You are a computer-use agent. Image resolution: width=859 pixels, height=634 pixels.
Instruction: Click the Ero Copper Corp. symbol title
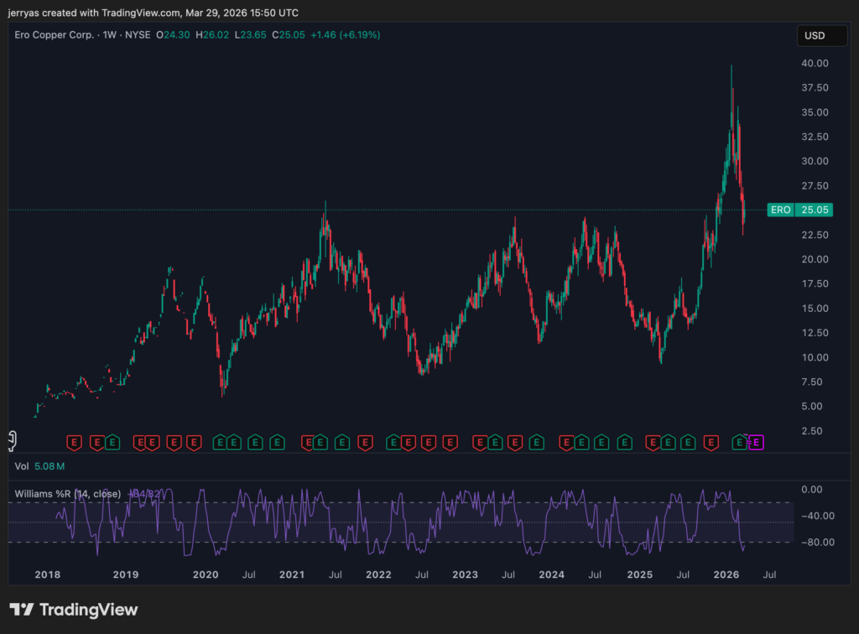point(52,34)
